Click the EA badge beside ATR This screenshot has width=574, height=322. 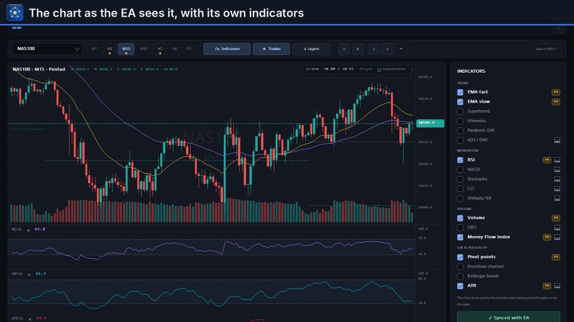pyautogui.click(x=547, y=286)
